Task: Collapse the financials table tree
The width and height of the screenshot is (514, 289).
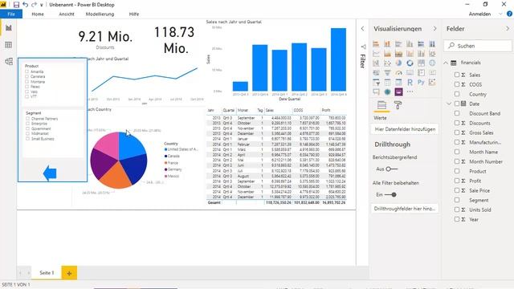Action: click(x=446, y=63)
